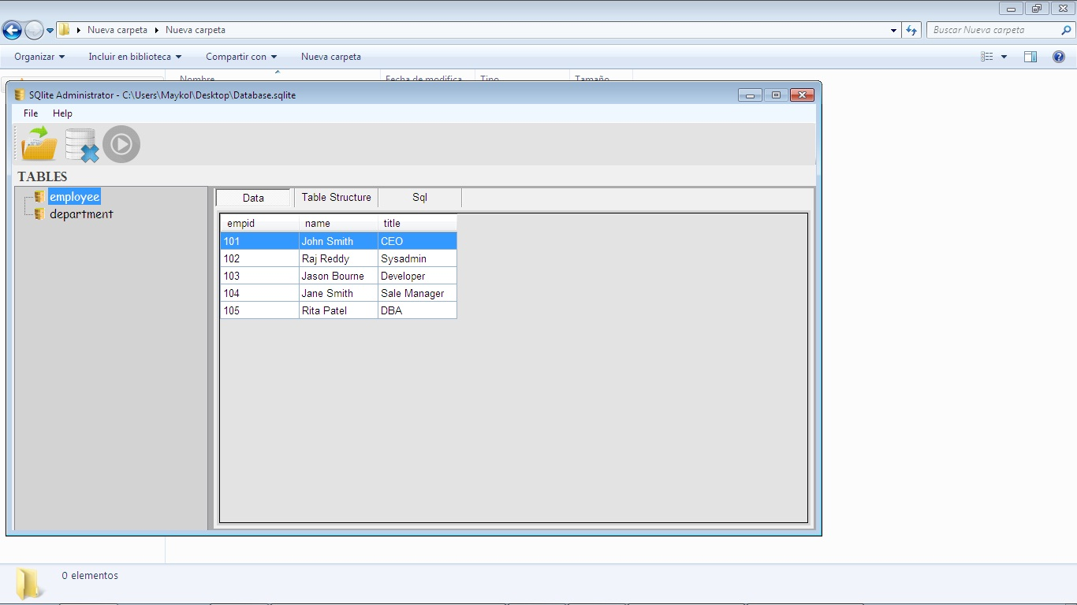Close the current database using the database-X icon
The height and width of the screenshot is (605, 1077).
click(81, 144)
